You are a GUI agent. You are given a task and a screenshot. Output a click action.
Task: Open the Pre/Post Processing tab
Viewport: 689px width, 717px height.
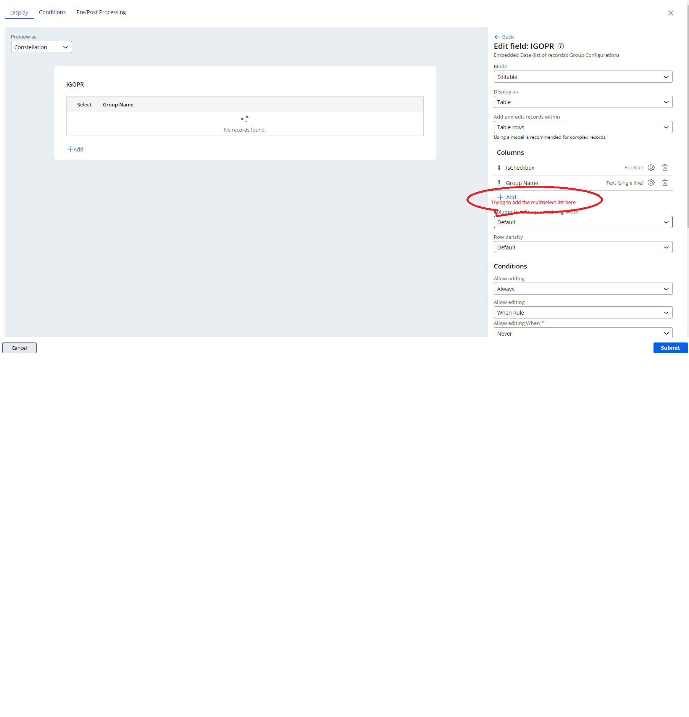point(101,12)
